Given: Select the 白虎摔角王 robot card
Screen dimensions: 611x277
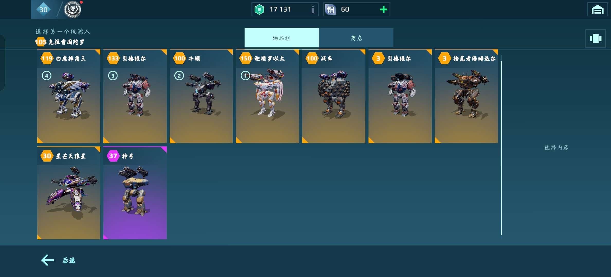Looking at the screenshot, I should coord(69,96).
